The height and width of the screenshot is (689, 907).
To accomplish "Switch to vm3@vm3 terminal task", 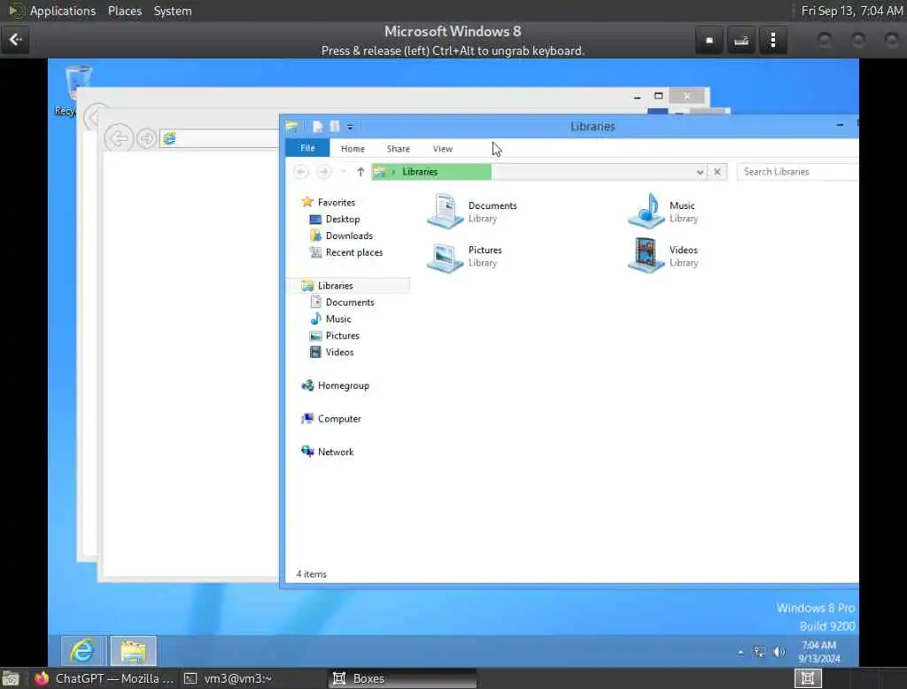I will pos(229,678).
